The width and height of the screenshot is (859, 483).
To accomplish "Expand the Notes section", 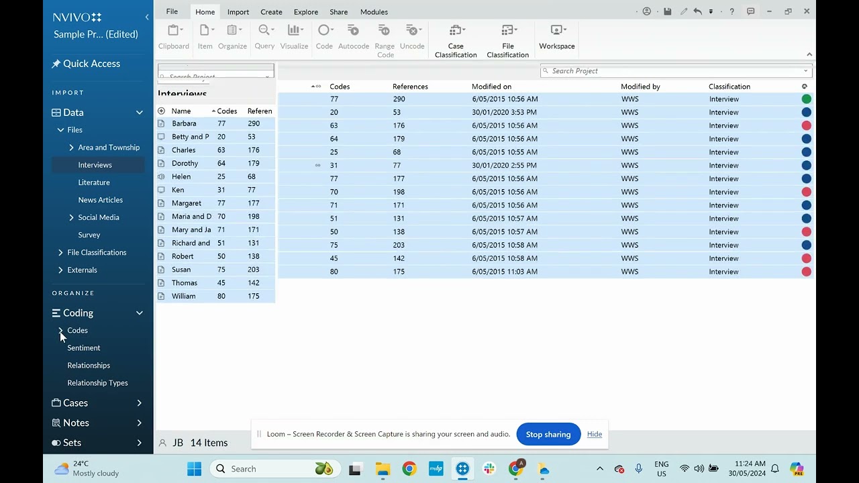I will coord(140,423).
